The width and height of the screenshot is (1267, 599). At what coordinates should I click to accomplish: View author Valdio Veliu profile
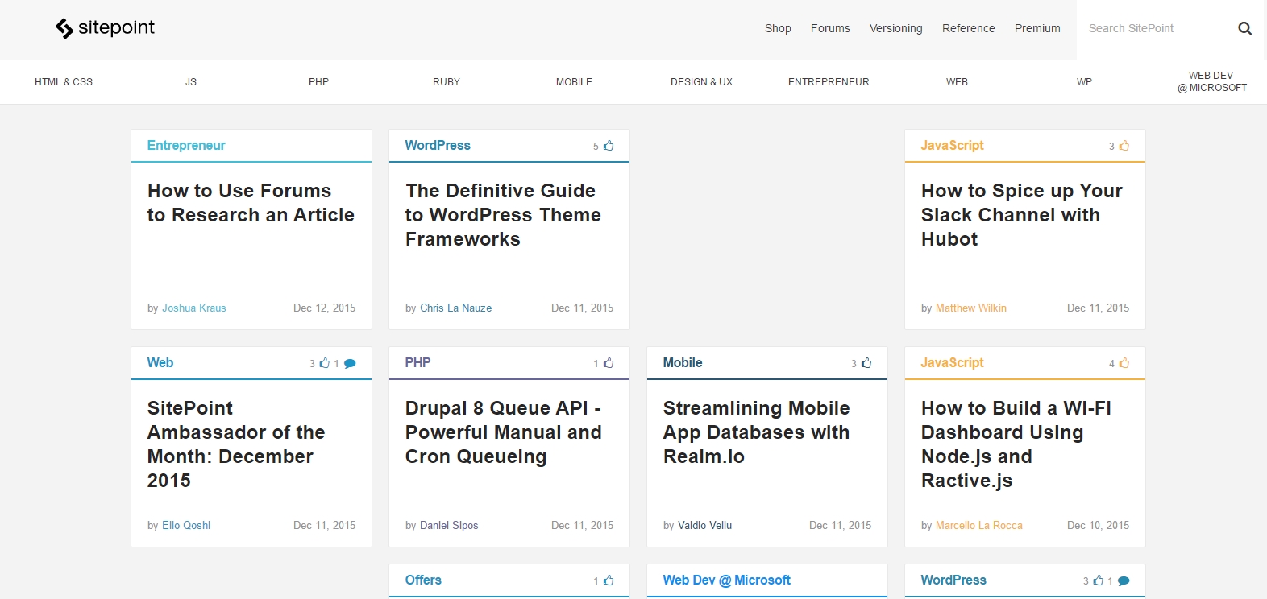[705, 526]
